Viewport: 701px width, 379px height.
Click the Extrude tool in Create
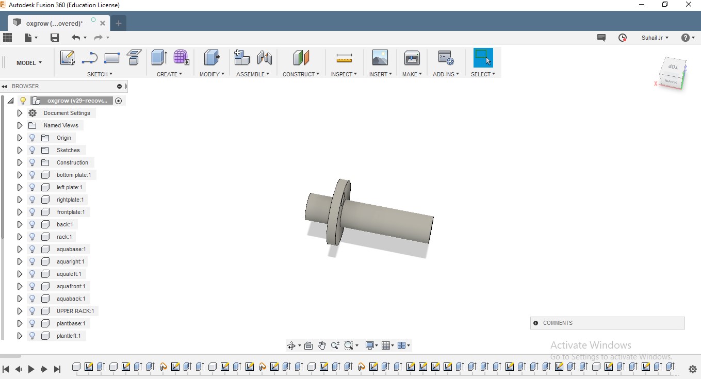(x=159, y=57)
